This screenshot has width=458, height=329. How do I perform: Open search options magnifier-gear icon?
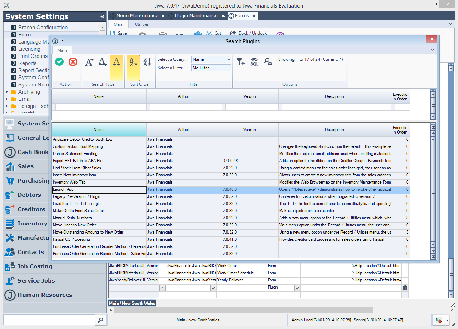(x=268, y=62)
